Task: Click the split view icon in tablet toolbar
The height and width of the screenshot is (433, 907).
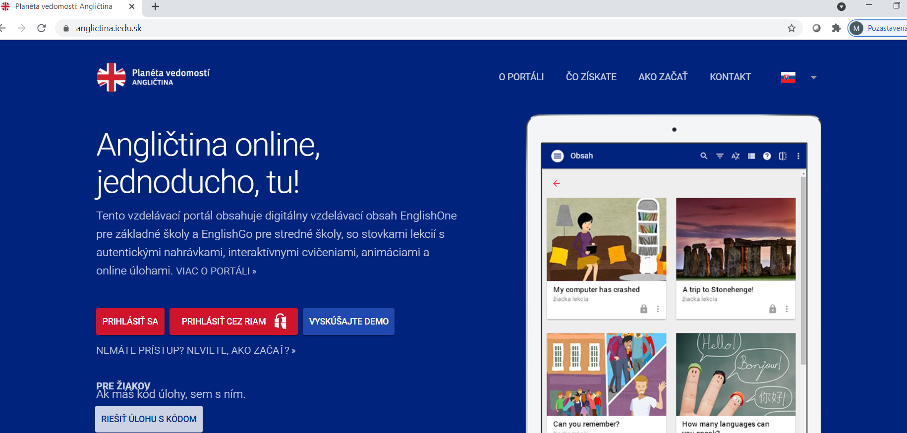Action: point(783,156)
